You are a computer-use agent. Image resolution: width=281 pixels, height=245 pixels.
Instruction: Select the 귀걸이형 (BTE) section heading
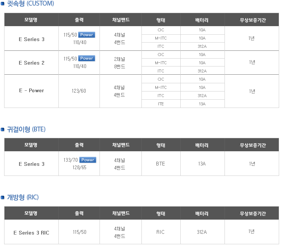click(x=26, y=129)
